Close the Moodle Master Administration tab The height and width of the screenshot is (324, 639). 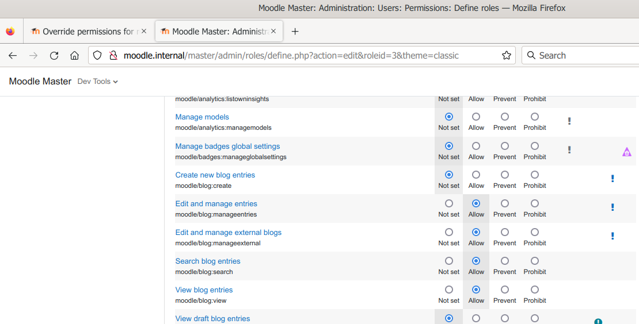coord(273,31)
